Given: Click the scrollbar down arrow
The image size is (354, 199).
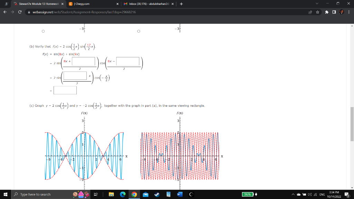Looking at the screenshot, I should point(352,188).
